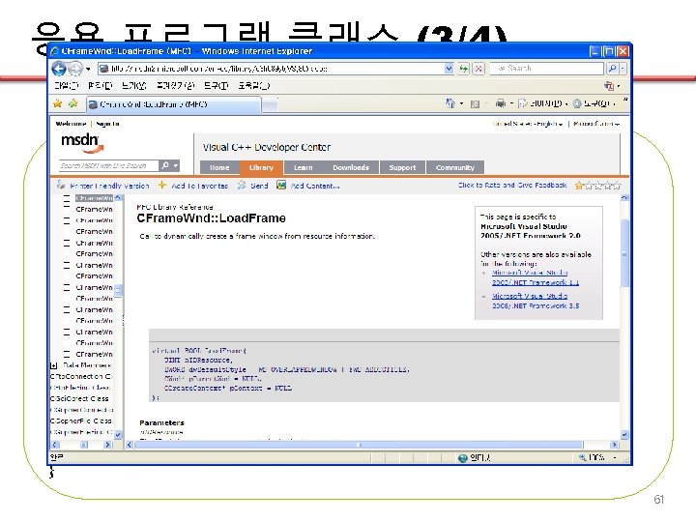Click the command bar overflow chevron

pyautogui.click(x=625, y=101)
